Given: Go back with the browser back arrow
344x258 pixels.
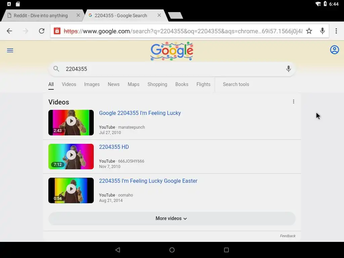Looking at the screenshot, I should 9,31.
